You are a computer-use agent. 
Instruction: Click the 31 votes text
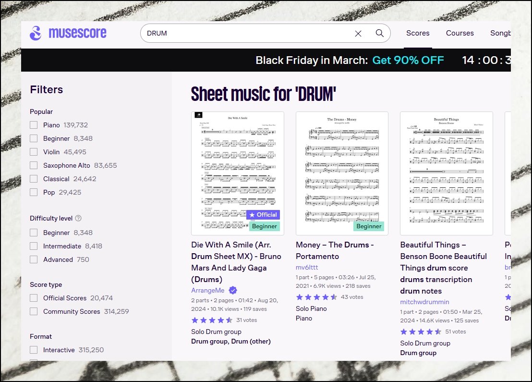246,320
